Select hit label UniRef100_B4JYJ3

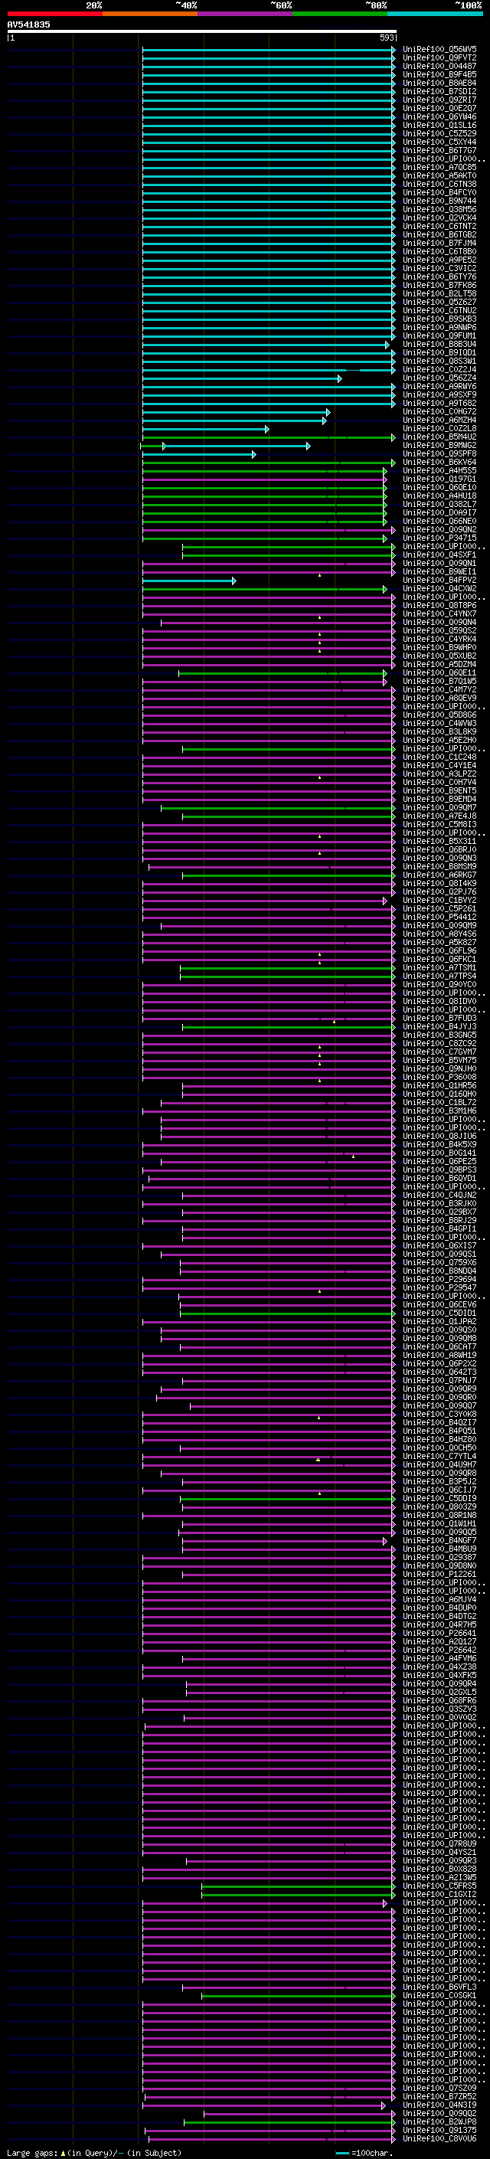439,1026
